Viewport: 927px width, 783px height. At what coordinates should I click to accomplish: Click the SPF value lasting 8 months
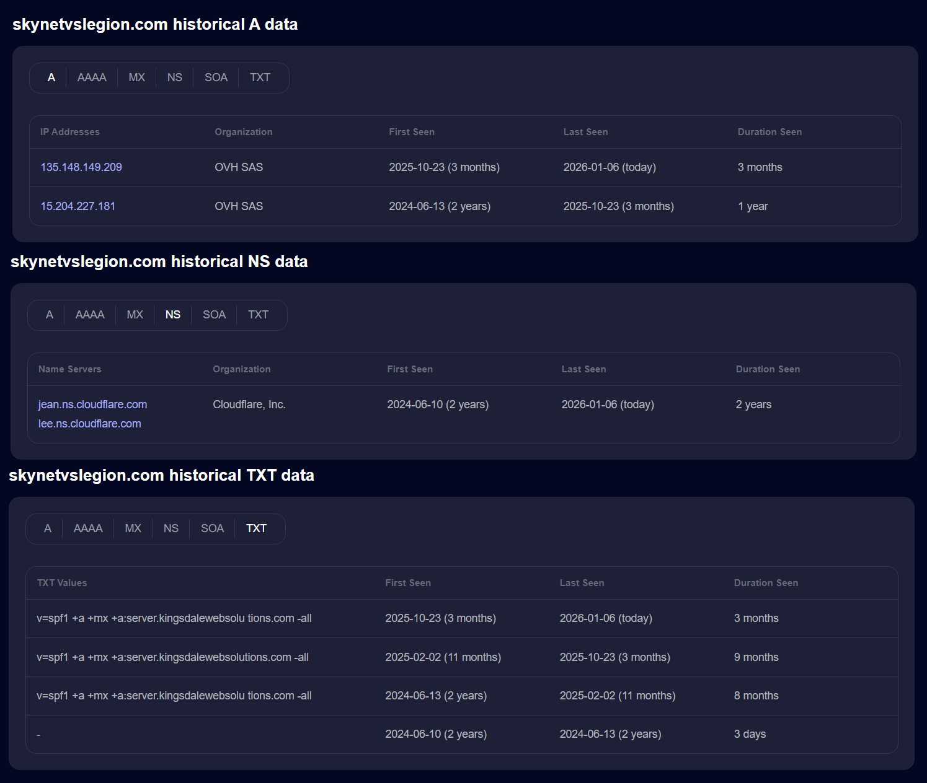coord(174,696)
